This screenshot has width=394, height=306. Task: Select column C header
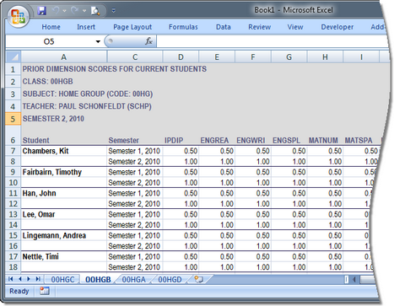coord(135,57)
